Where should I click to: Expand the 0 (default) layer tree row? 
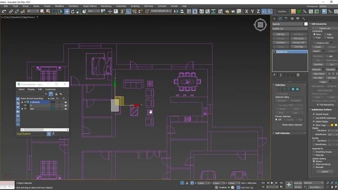click(x=22, y=102)
